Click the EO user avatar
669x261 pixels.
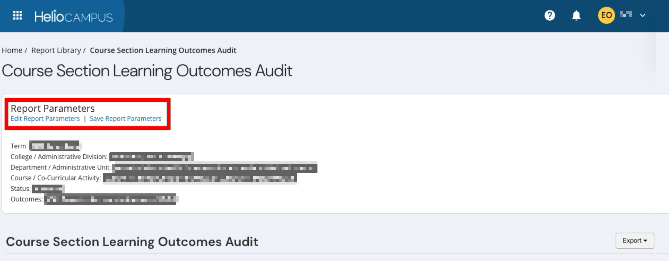606,15
